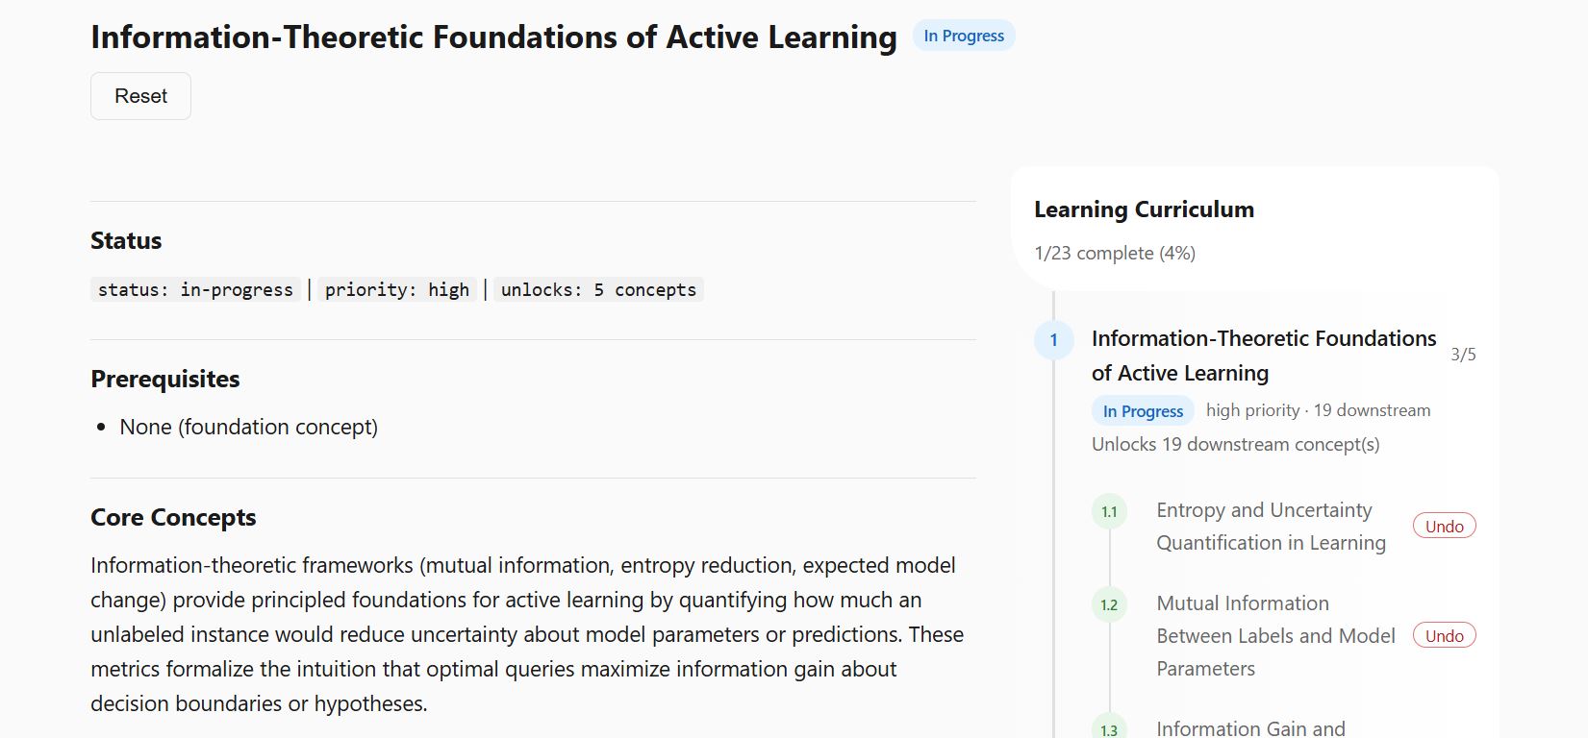
Task: Click the 1.1 step marker circle
Action: point(1109,511)
